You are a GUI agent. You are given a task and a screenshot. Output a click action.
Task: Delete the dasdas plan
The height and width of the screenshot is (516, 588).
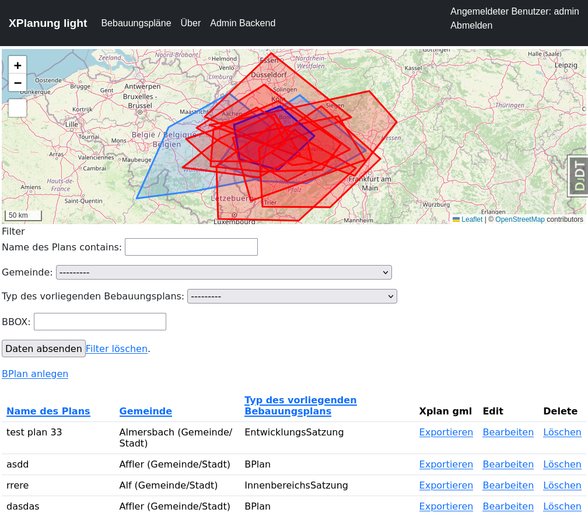pyautogui.click(x=562, y=507)
